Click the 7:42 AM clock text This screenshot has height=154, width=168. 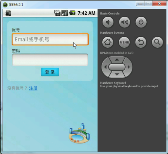click(86, 13)
